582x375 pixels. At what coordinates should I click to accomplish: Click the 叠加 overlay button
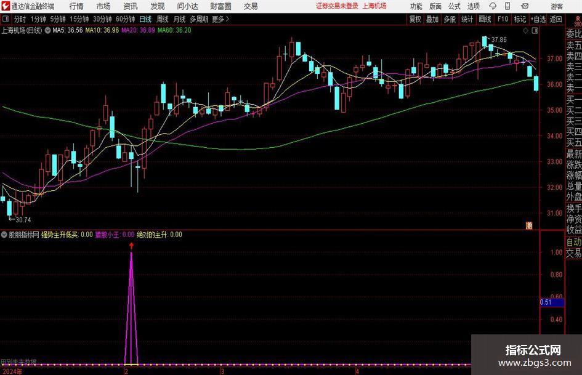[432, 19]
